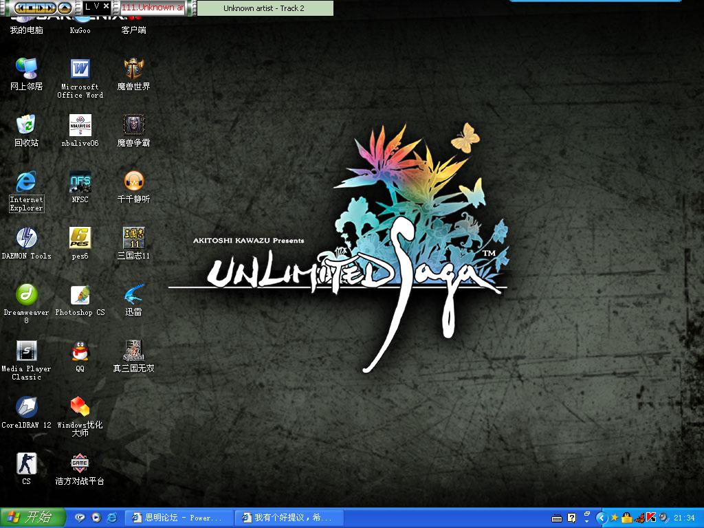Click next track on mini player
704x528 pixels.
click(x=49, y=8)
